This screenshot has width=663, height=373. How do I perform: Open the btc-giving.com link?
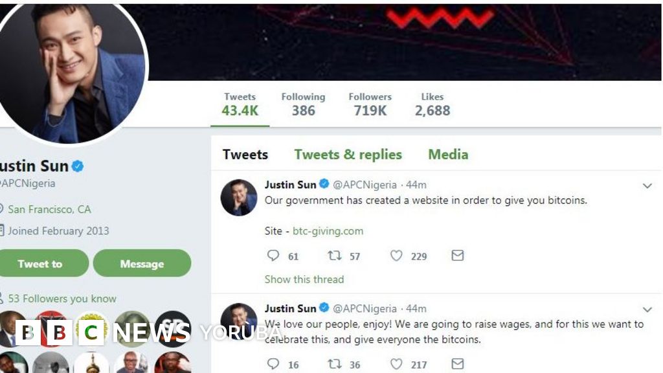(x=328, y=231)
